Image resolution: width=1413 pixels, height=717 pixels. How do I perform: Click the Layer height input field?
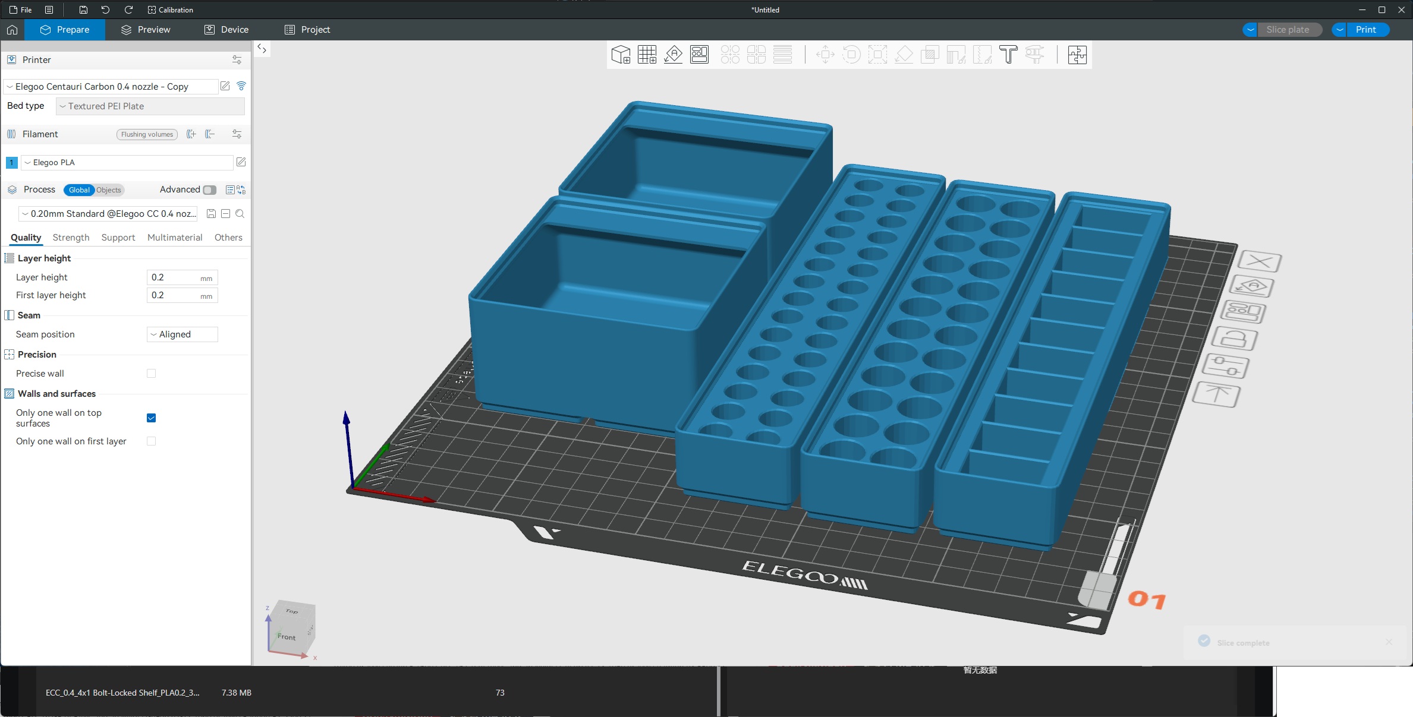coord(174,277)
